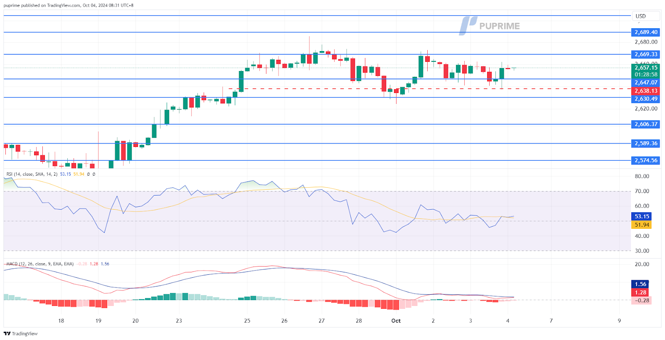
Task: Click the 40.00 RSI axis tick
Action: (642, 236)
